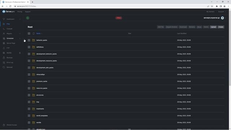The image size is (231, 130).
Task: Reload the page with browser refresh icon
Action: 10,6
